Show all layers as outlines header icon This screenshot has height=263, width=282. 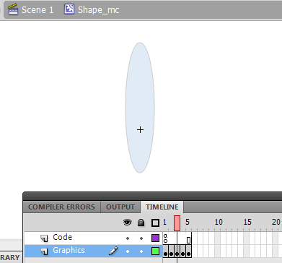coord(155,223)
